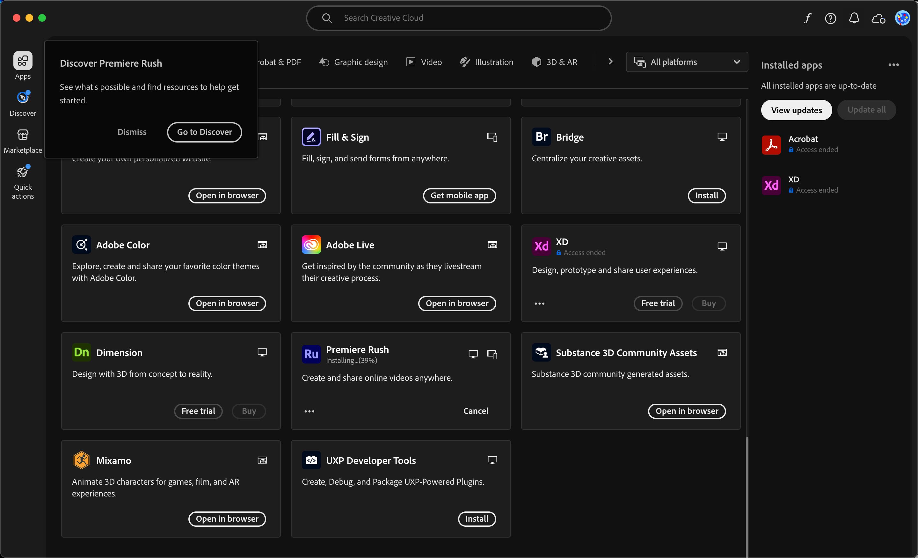Click the Fill & Sign app icon
Screen dimensions: 918x558
[311, 137]
